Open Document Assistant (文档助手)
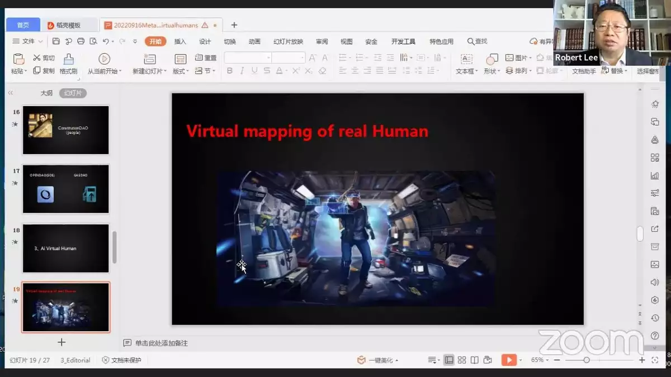This screenshot has width=671, height=377. pyautogui.click(x=584, y=71)
